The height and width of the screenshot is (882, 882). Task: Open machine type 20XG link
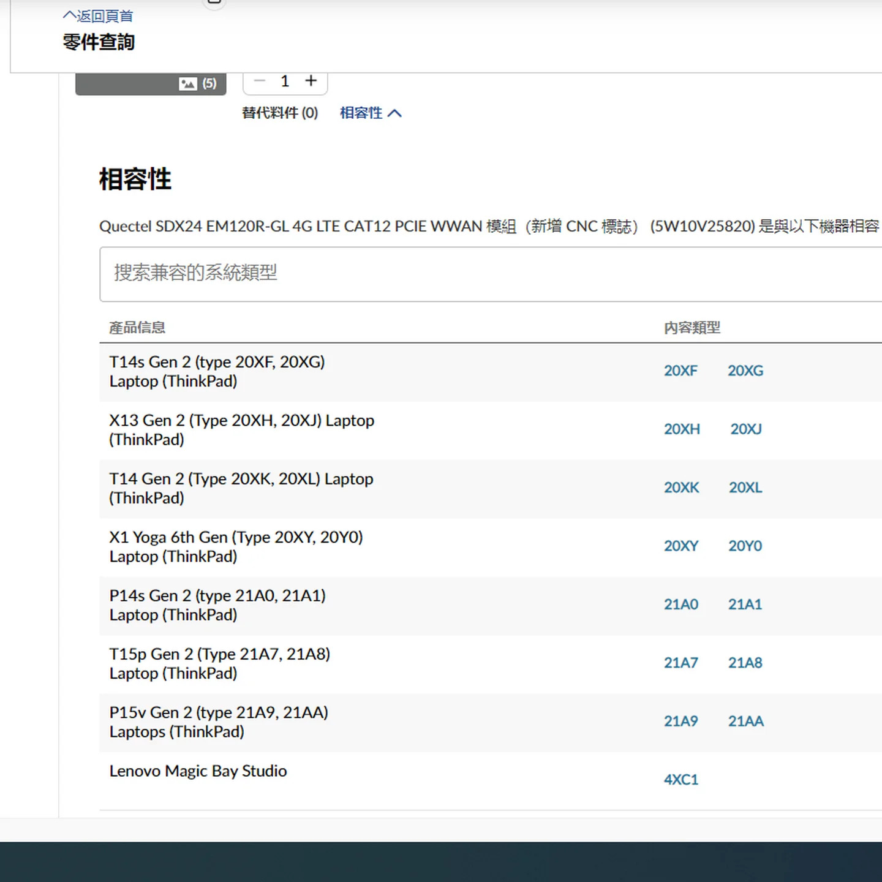[x=745, y=371]
